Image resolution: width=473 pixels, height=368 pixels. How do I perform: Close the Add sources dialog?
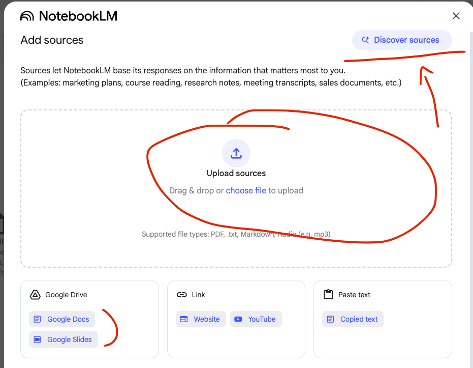[456, 16]
